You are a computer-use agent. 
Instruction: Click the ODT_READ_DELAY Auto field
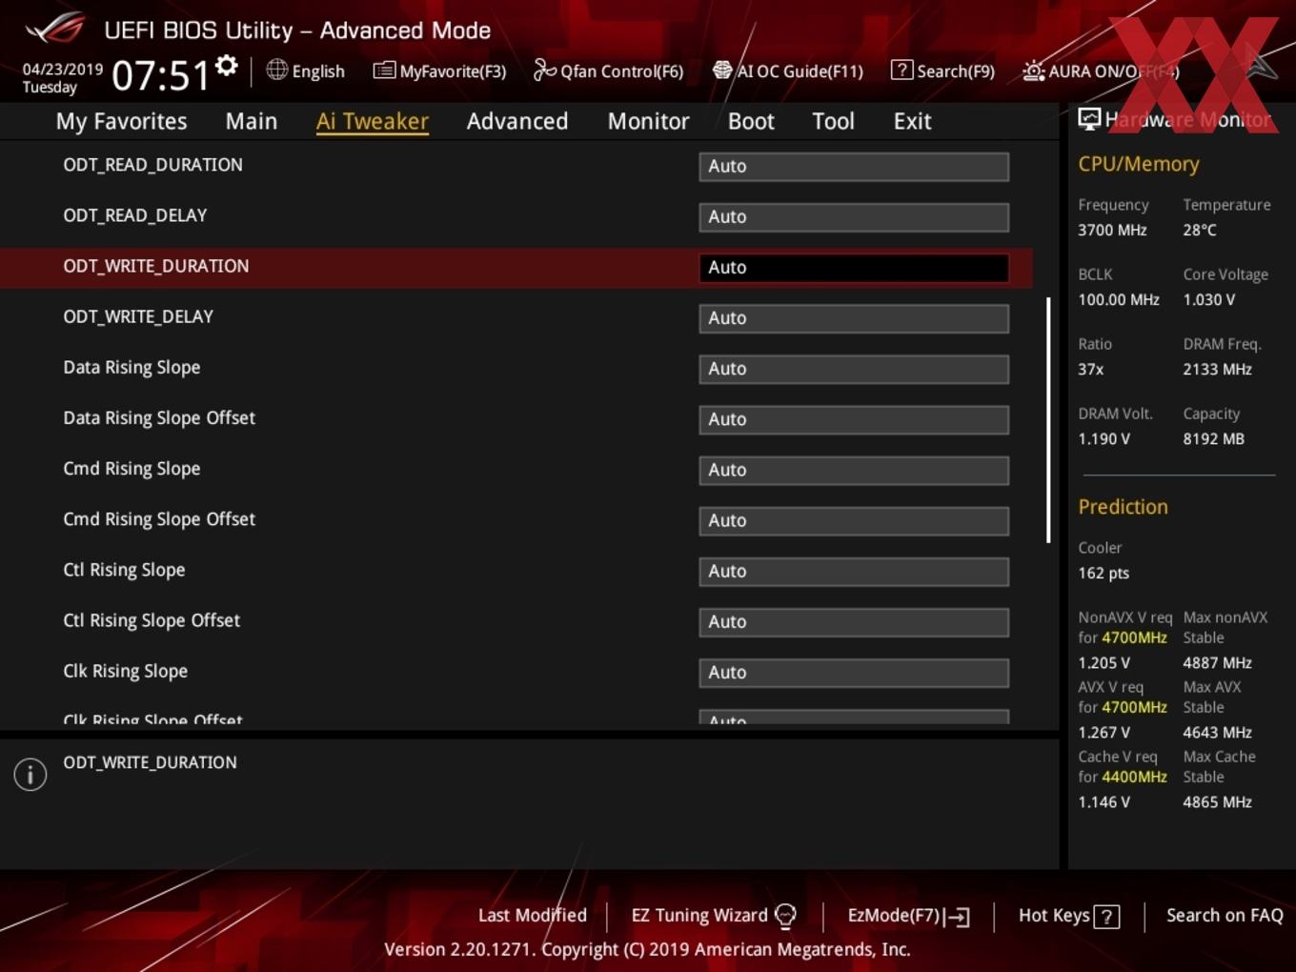click(x=854, y=216)
